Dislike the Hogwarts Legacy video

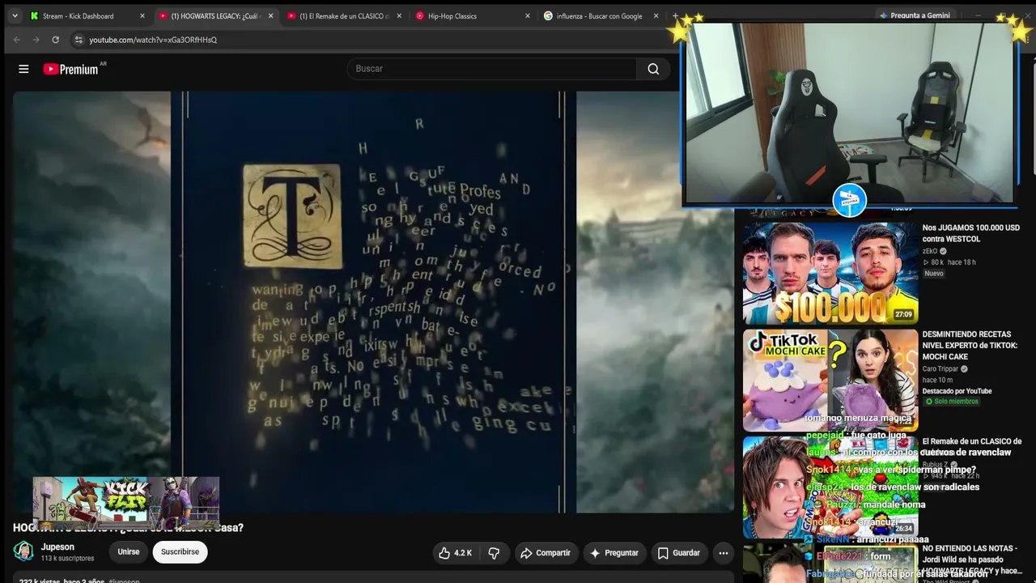pyautogui.click(x=494, y=553)
